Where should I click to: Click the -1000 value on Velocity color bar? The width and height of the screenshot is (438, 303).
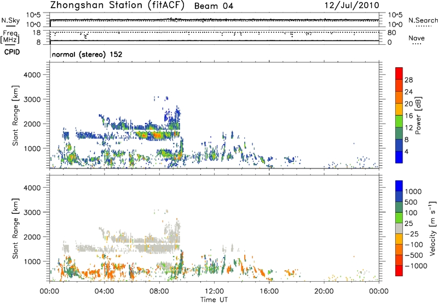[x=416, y=266]
